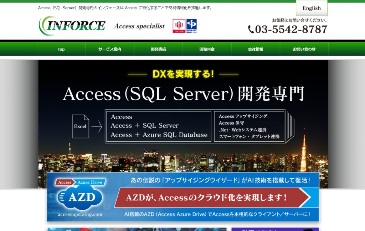Open the 会社情報 section
365x231 pixels.
click(x=256, y=49)
